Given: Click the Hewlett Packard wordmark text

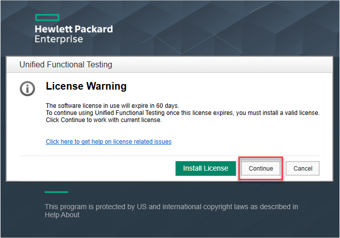Looking at the screenshot, I should pos(74,29).
